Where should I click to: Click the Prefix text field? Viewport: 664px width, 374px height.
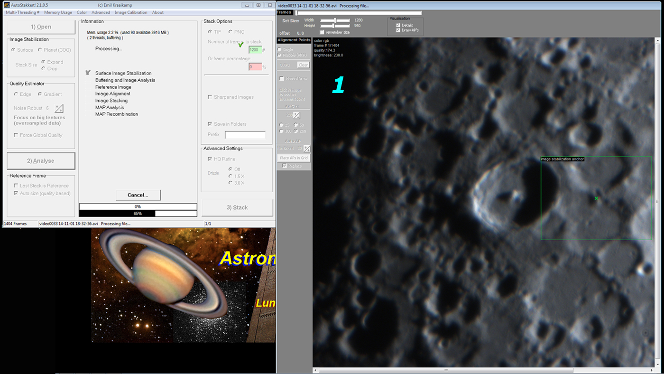tap(245, 135)
